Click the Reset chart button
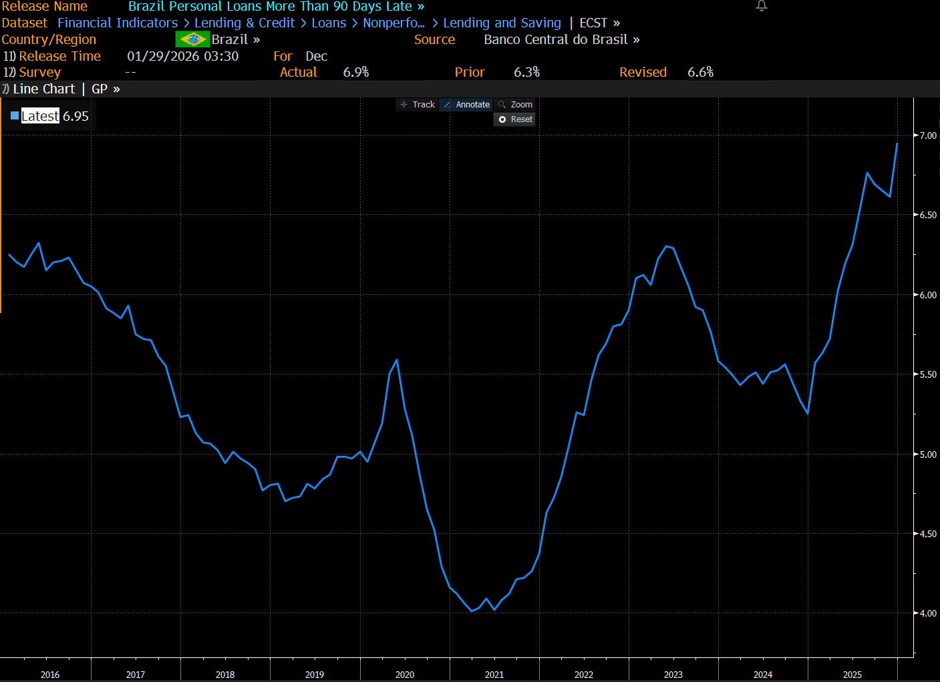 [515, 119]
